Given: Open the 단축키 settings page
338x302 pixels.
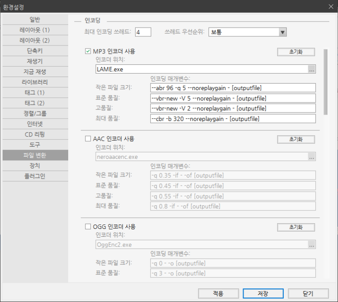Looking at the screenshot, I should tap(35, 51).
